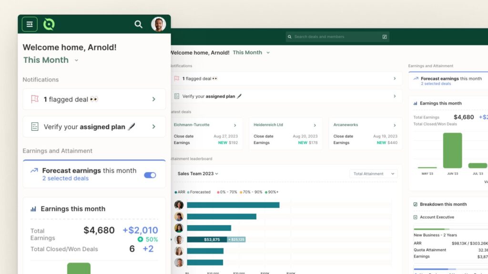The image size is (488, 274).
Task: Select the +$2,010 forecast value
Action: (140, 230)
